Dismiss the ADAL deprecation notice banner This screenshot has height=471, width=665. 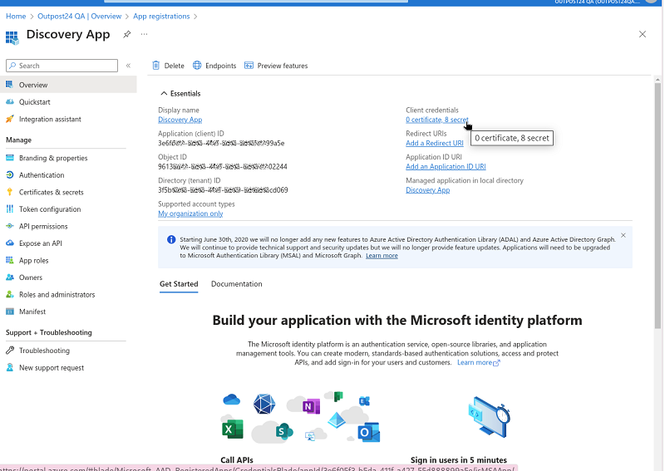pyautogui.click(x=623, y=235)
